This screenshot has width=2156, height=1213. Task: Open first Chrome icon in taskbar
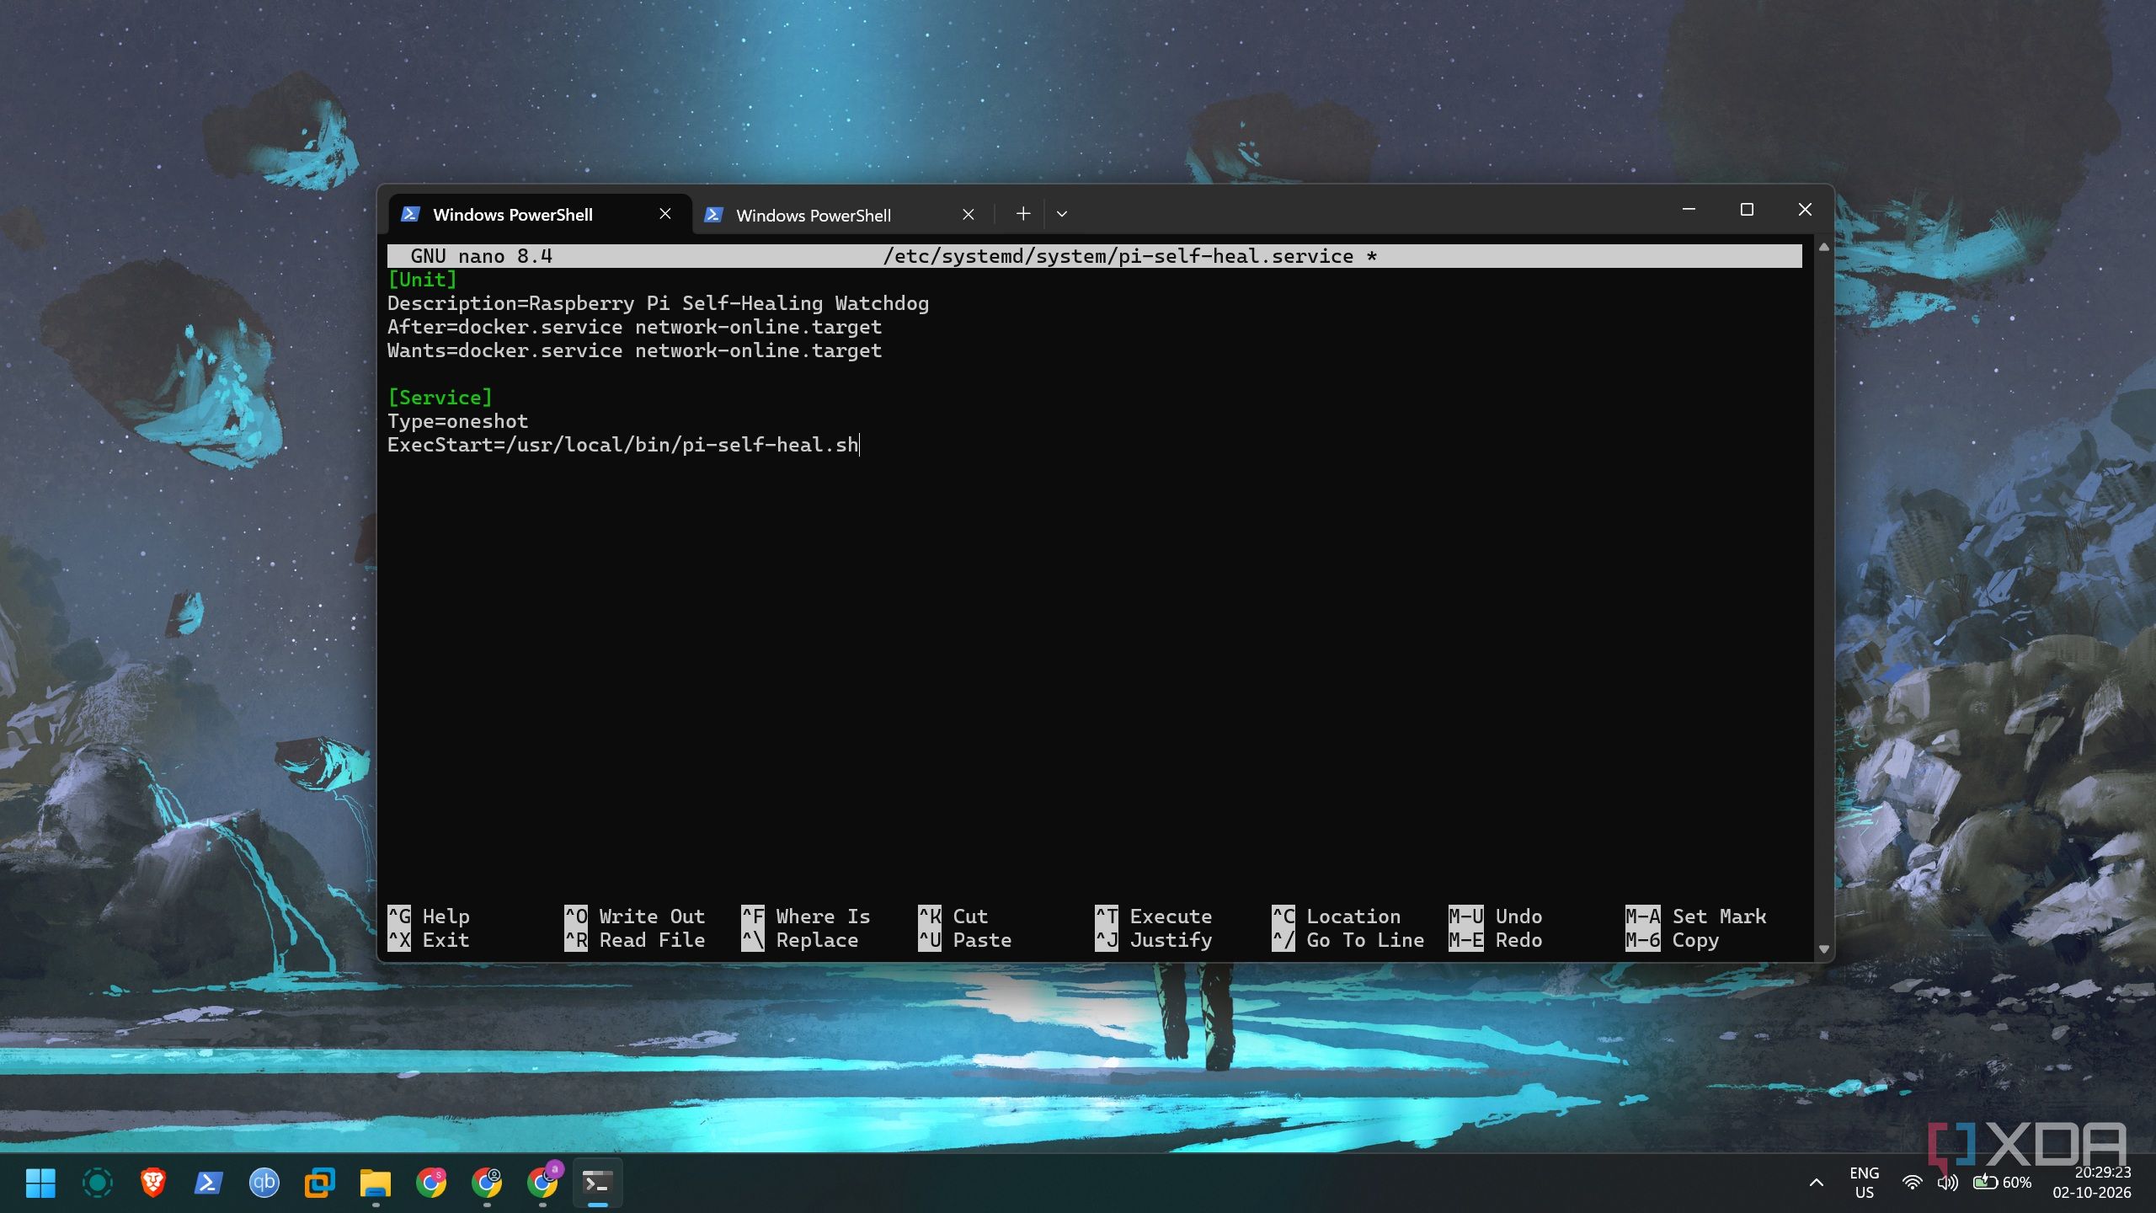point(430,1183)
